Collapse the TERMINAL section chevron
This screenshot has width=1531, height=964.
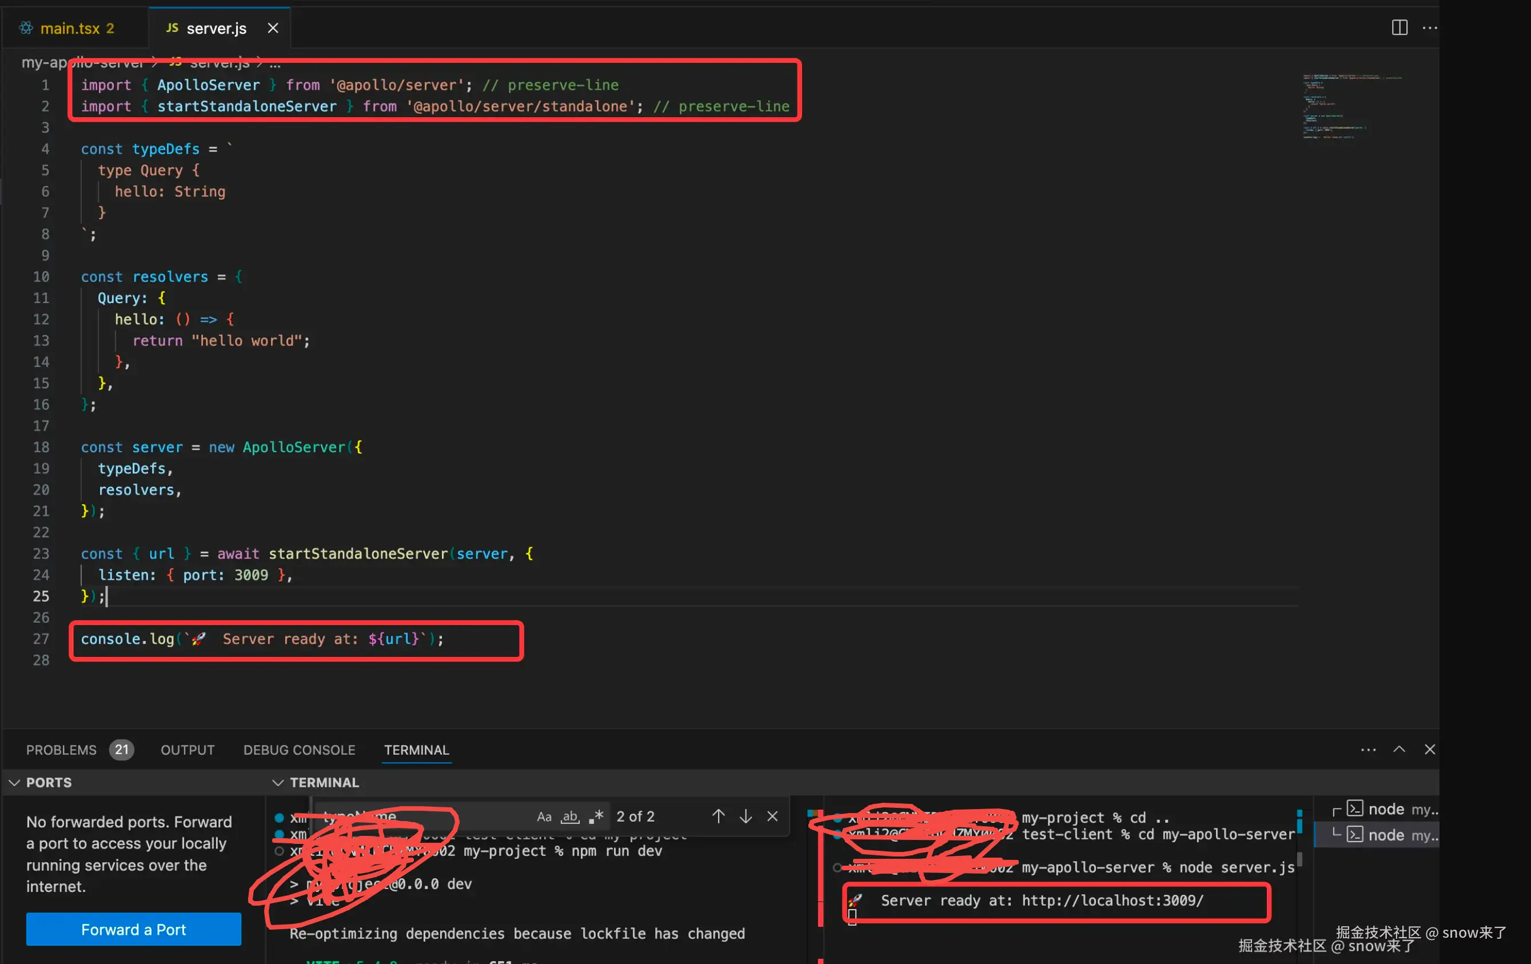[x=278, y=783]
